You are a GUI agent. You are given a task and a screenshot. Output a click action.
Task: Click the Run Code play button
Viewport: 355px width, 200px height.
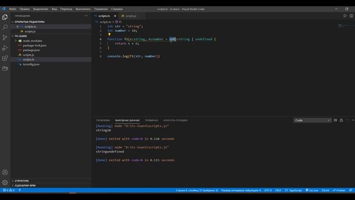point(345,16)
